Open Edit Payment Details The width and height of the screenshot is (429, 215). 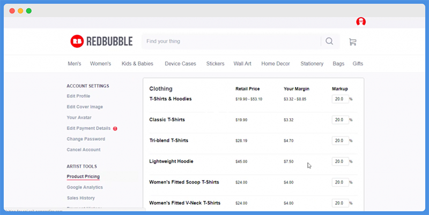click(88, 128)
